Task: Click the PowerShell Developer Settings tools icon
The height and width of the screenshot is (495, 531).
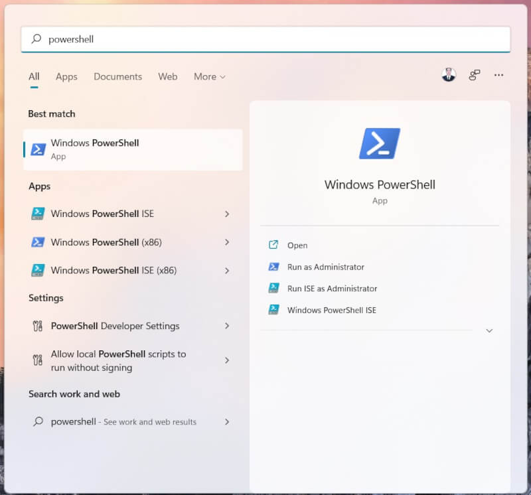Action: tap(38, 326)
